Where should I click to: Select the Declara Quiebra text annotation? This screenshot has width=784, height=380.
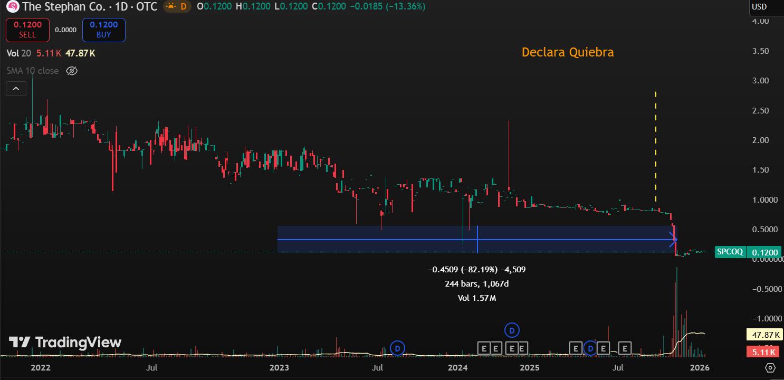(568, 52)
